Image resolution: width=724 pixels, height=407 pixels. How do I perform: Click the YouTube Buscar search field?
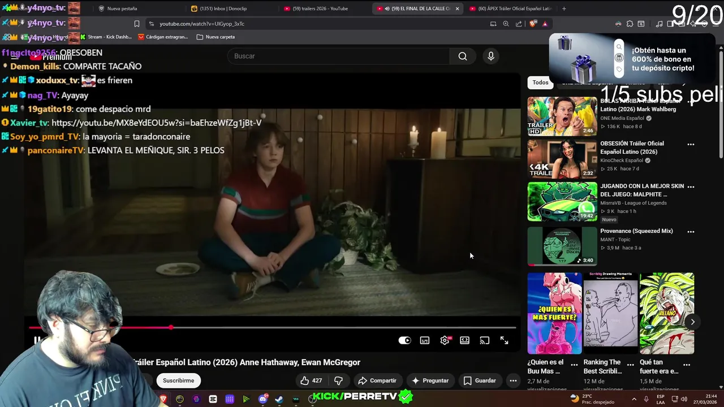(x=339, y=56)
